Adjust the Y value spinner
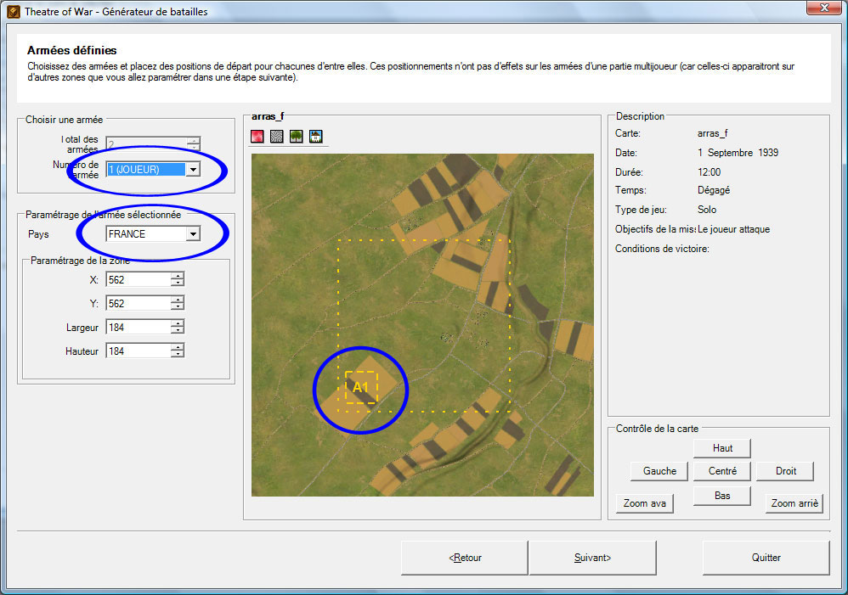The width and height of the screenshot is (848, 595). 177,303
